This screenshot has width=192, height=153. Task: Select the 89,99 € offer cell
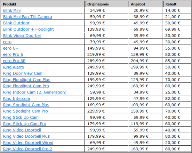point(146,73)
